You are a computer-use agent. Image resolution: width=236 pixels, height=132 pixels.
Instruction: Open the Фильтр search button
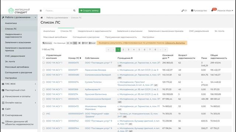(x=47, y=43)
